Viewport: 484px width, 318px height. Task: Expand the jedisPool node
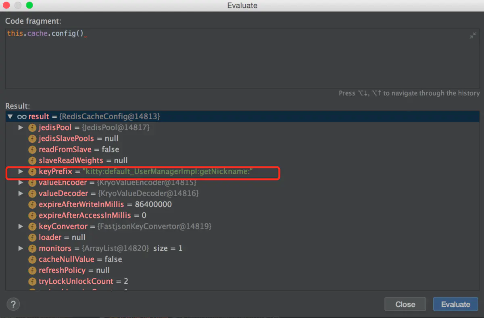[x=21, y=127]
